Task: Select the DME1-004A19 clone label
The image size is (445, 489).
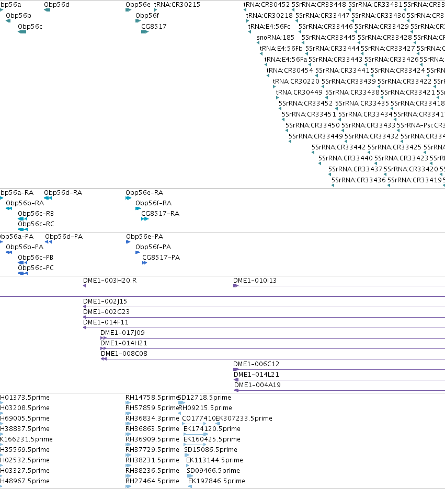Action: 257,385
